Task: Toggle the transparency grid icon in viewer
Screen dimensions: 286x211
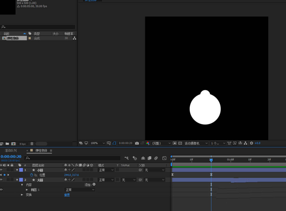Action: pos(180,143)
